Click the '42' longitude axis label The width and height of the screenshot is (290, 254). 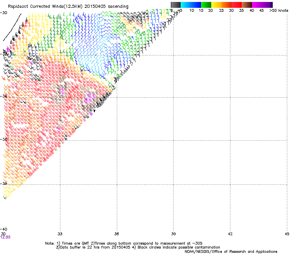tap(230, 234)
